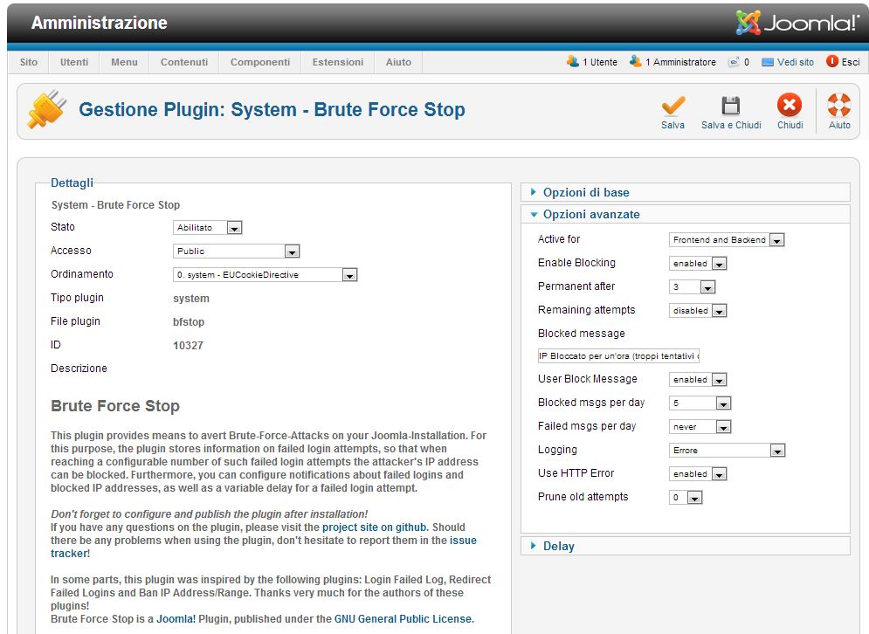Open the Logging dropdown set to Errore

click(728, 451)
